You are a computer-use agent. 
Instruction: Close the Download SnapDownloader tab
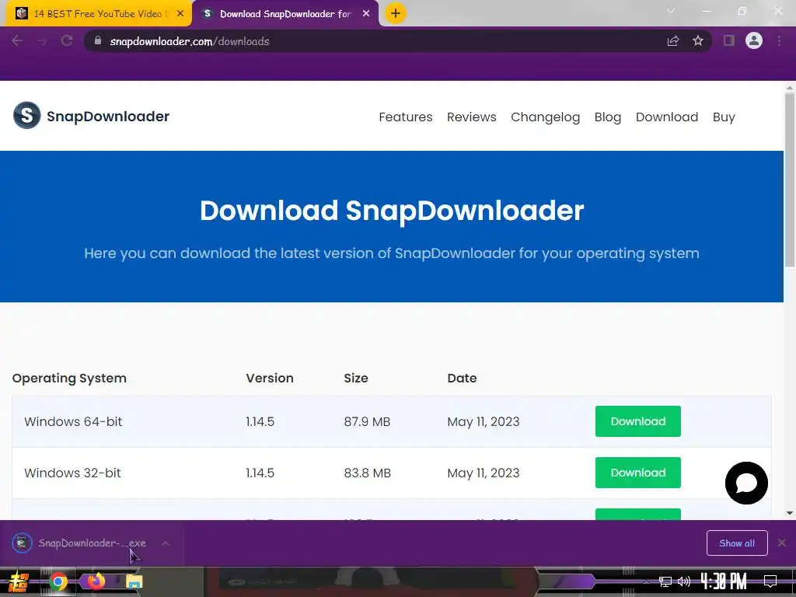click(366, 14)
